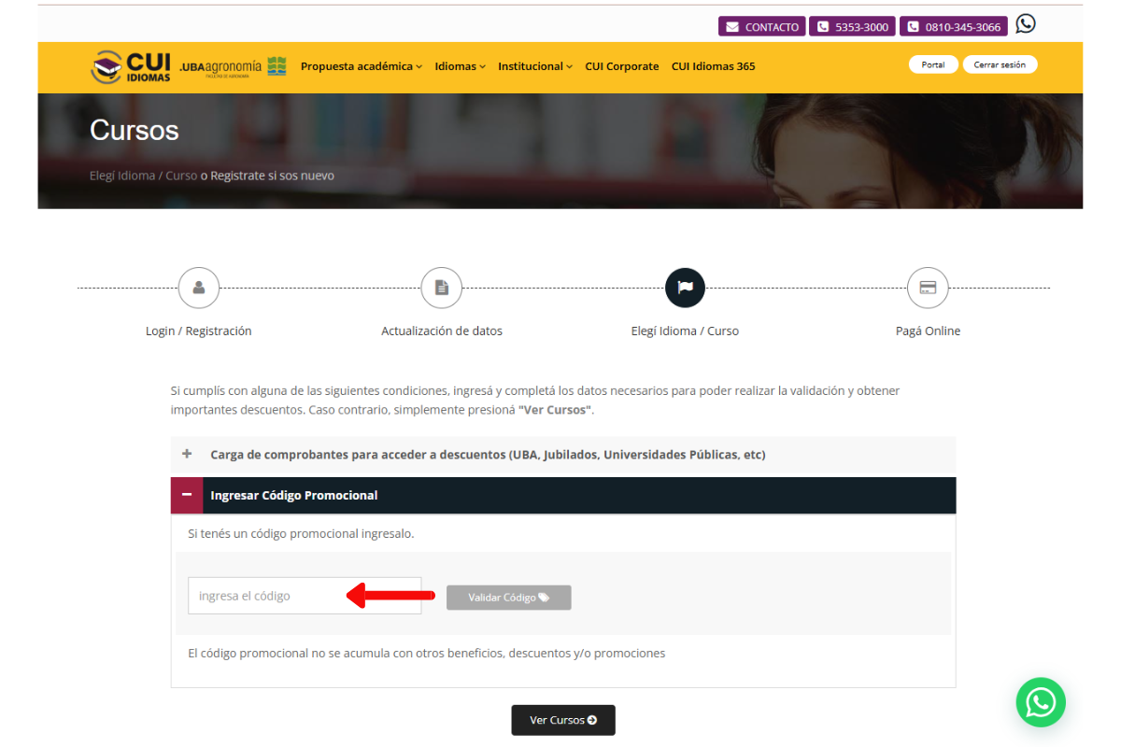Open CUI Idiomas 365 menu item
Viewport: 1121px width, 747px height.
click(x=713, y=66)
